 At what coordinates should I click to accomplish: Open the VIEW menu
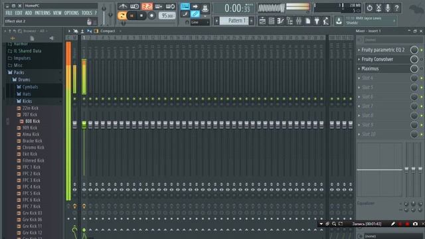(x=57, y=13)
